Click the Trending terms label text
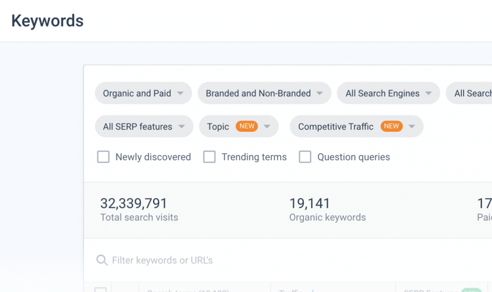 [x=254, y=157]
